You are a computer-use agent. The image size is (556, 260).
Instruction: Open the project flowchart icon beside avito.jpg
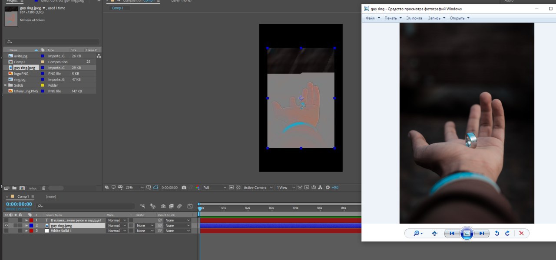[99, 56]
